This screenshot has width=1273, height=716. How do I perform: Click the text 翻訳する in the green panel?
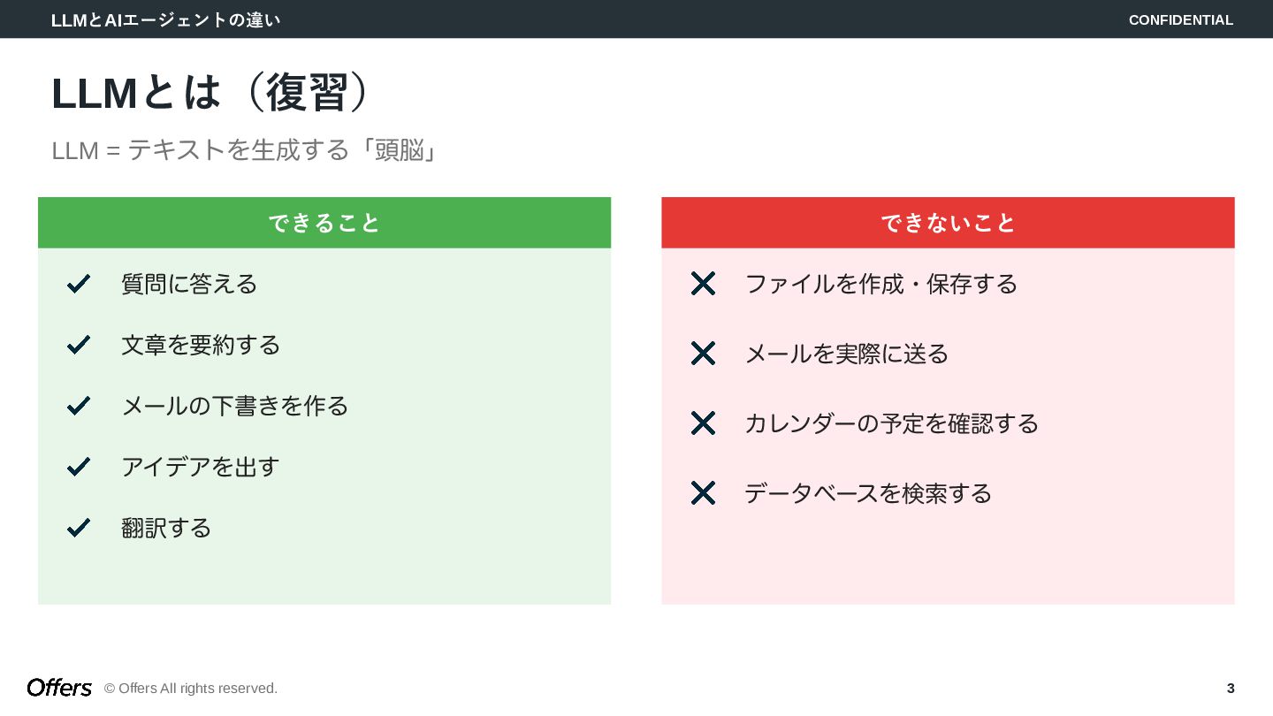pos(166,528)
